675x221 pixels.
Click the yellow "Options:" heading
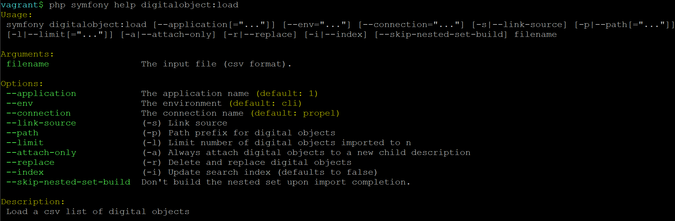[22, 84]
